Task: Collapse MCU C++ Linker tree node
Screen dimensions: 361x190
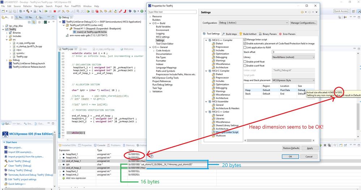Action: [x=206, y=111]
